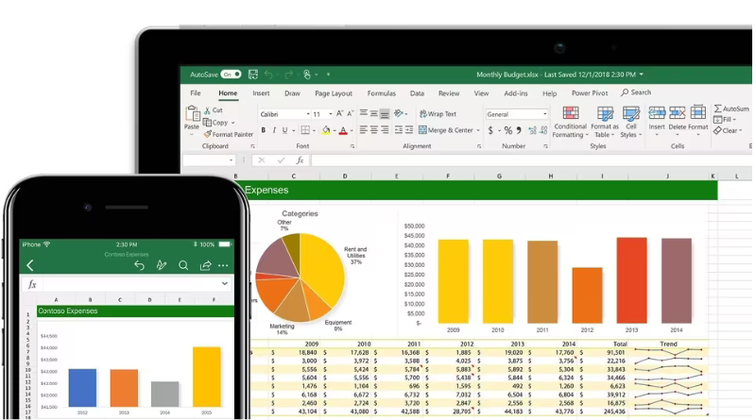Click the Align Right icon
The image size is (756, 420).
pos(385,130)
